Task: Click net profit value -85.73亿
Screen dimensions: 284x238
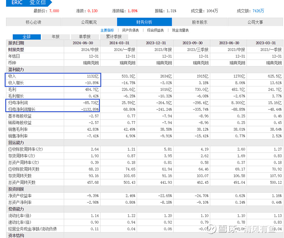Action: tap(91, 103)
